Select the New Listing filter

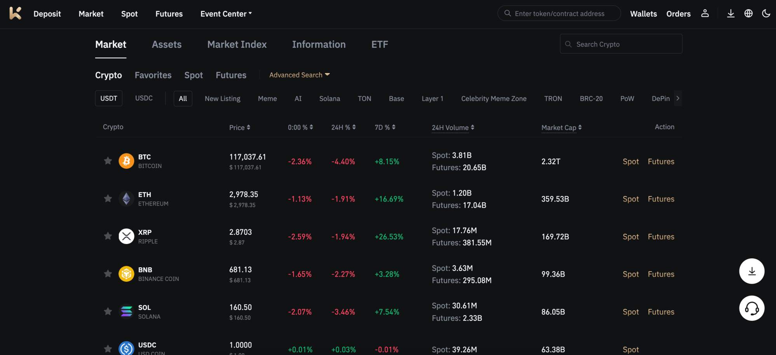click(222, 98)
